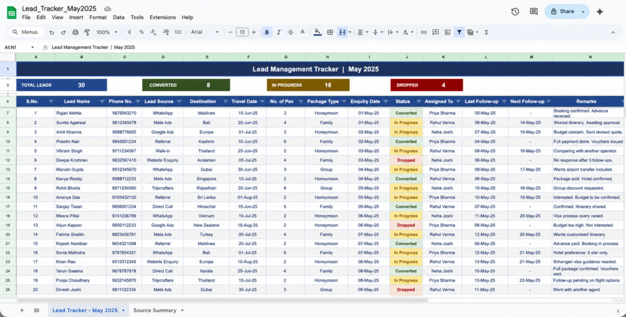Increase the font size with plus
626x317 pixels.
coord(254,32)
